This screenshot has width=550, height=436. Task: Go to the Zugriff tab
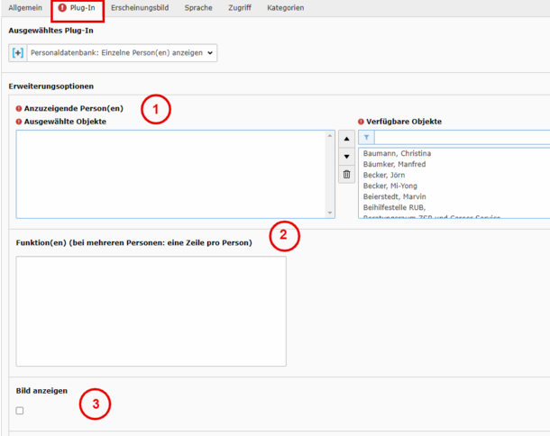point(240,8)
